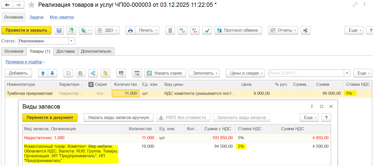Screen dimensions: 373x166
Task: Switch to the Доставка tab
Action: (x=65, y=51)
